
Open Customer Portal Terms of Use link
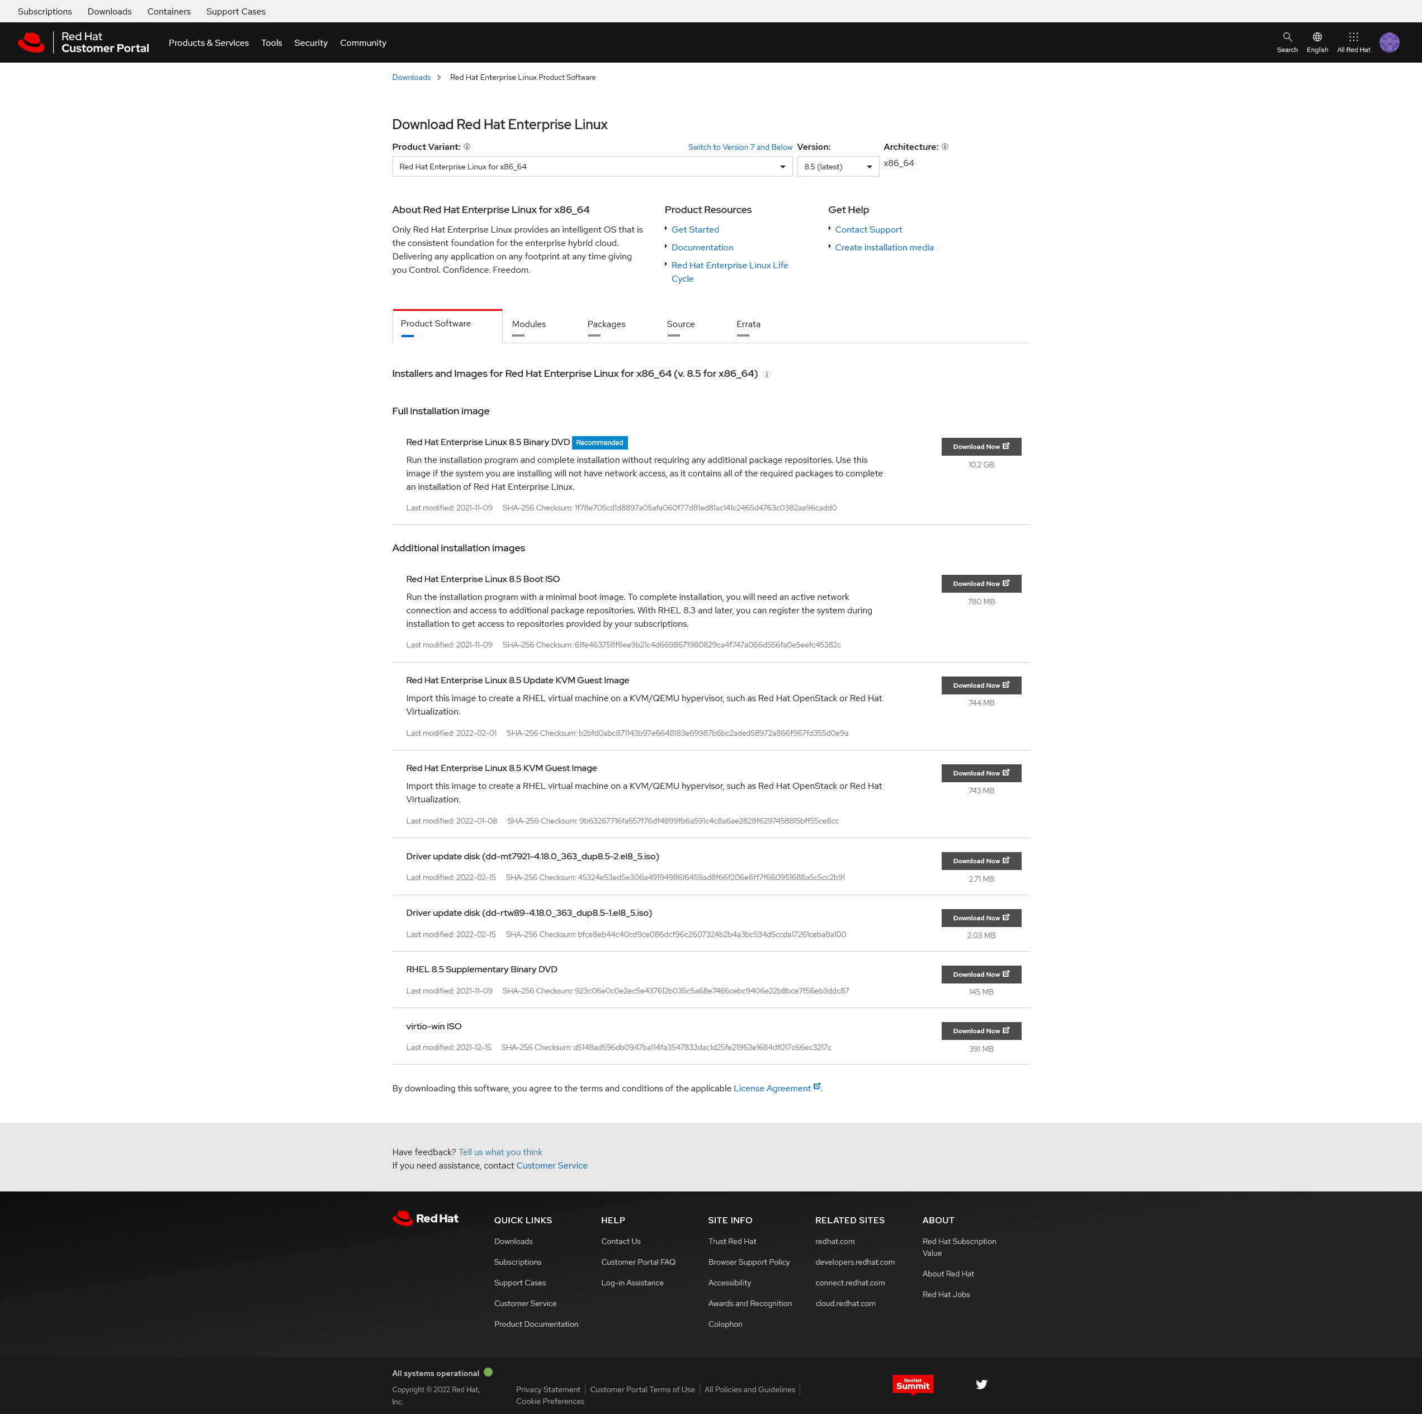pos(642,1389)
